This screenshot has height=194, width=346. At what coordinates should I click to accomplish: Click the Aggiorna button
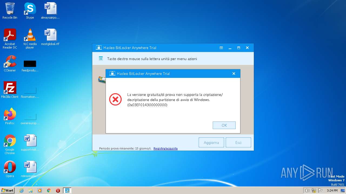coord(211,143)
